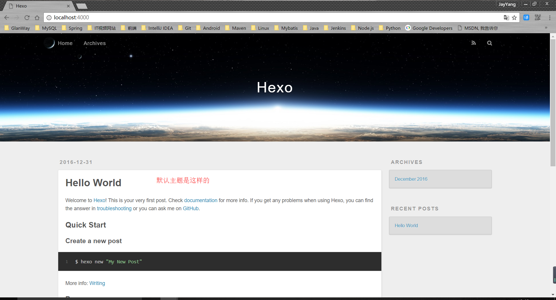The image size is (556, 300).
Task: Open Google Developers bookmark
Action: [x=429, y=28]
